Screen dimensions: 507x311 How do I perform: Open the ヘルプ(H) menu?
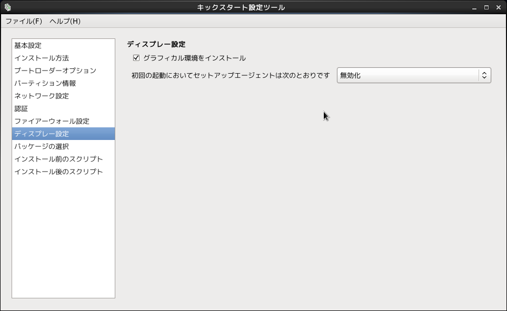click(x=65, y=21)
